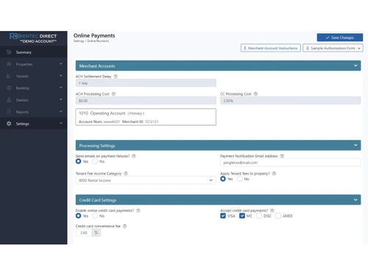Show help for Accept credit card payments
368x276 pixels.
pyautogui.click(x=272, y=210)
